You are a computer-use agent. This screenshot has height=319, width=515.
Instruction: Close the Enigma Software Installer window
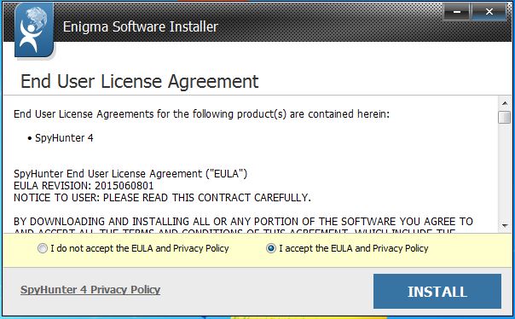pos(489,12)
